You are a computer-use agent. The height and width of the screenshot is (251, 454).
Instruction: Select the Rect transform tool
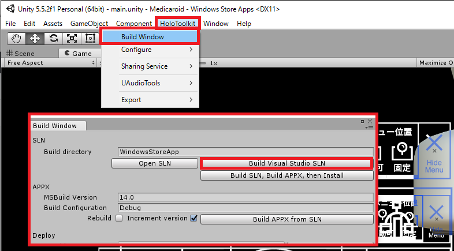click(90, 38)
